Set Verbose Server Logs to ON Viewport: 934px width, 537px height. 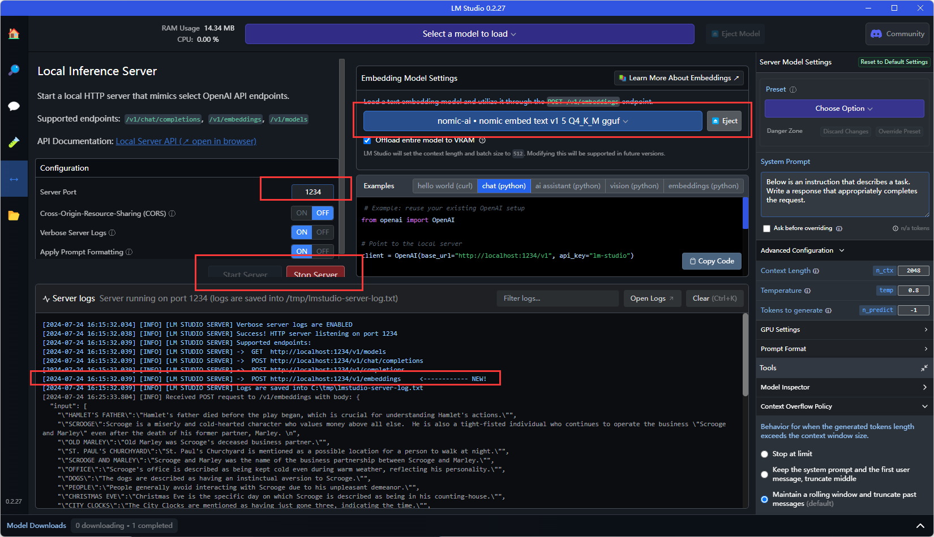click(x=302, y=232)
